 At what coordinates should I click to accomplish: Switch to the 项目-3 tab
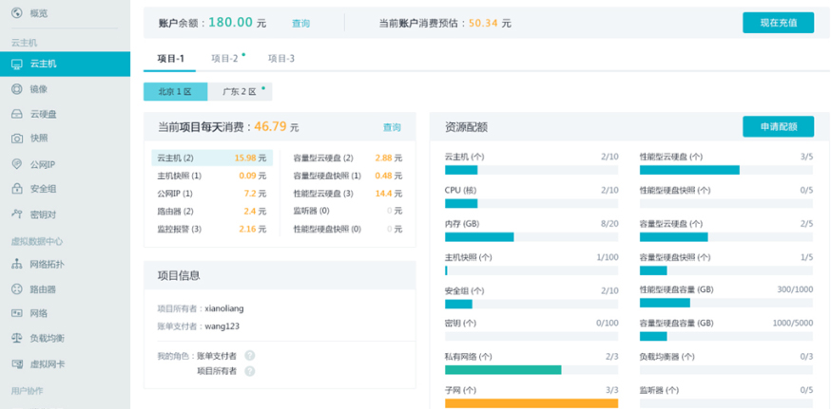click(x=280, y=58)
